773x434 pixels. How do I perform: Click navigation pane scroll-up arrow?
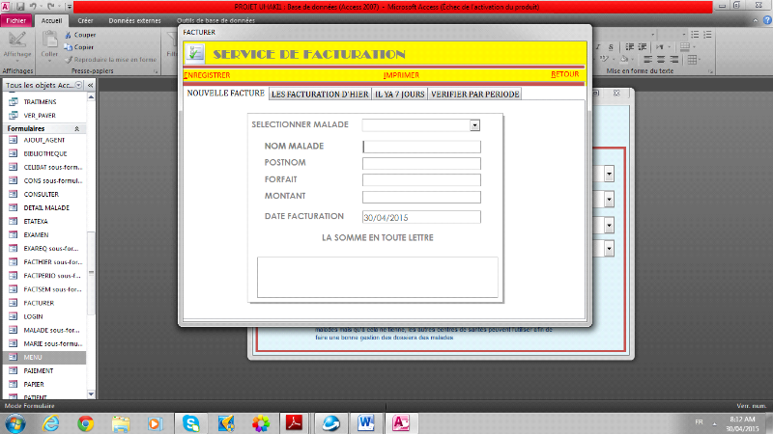(x=91, y=97)
